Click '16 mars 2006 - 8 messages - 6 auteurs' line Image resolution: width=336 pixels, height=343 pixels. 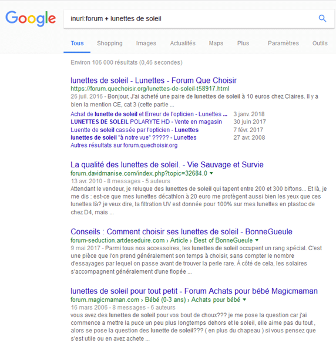[123, 308]
